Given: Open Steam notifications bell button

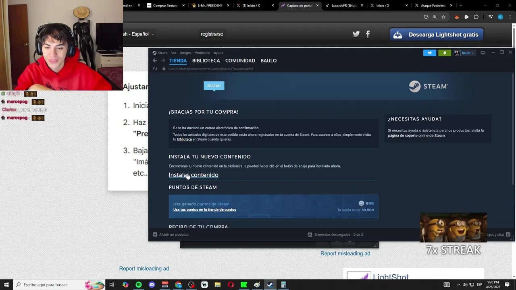Looking at the screenshot, I should click(x=445, y=53).
